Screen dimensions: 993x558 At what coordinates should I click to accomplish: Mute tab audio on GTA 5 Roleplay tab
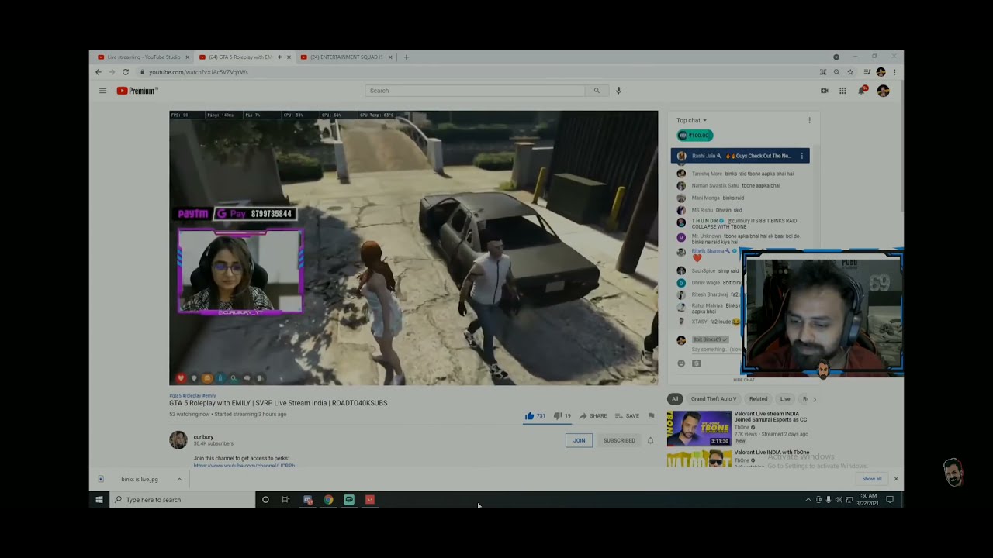pos(279,57)
